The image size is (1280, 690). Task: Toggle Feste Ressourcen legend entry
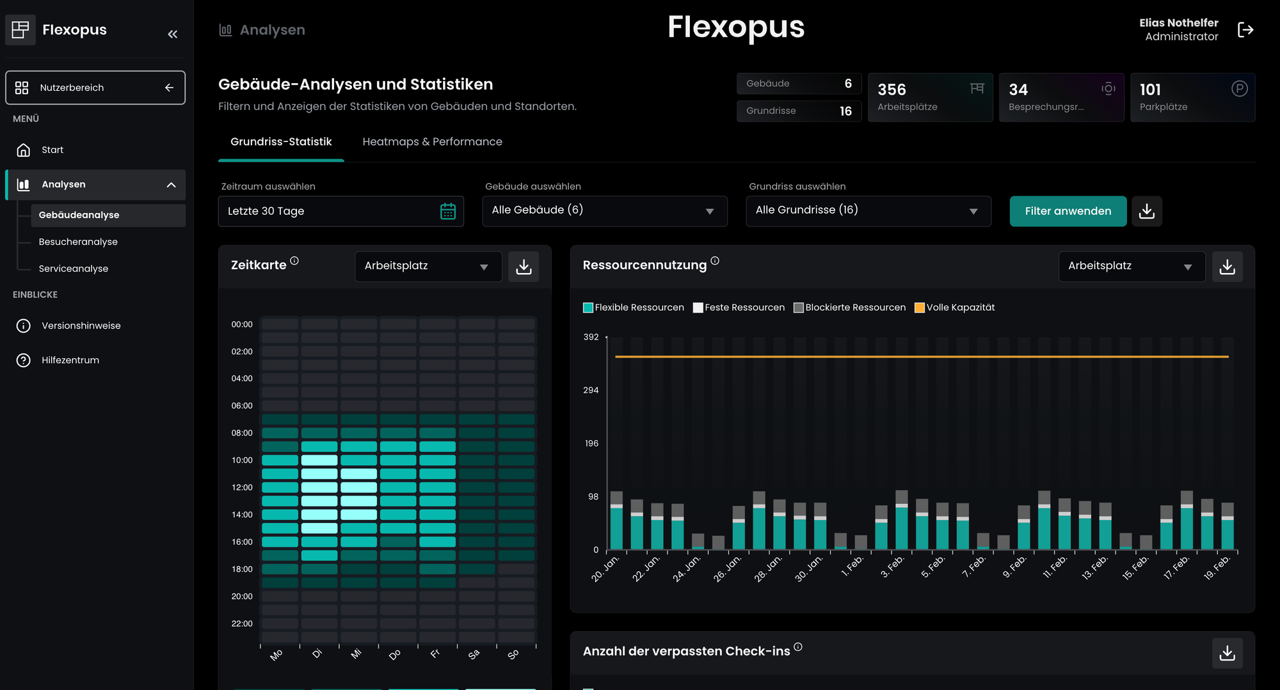coord(739,308)
